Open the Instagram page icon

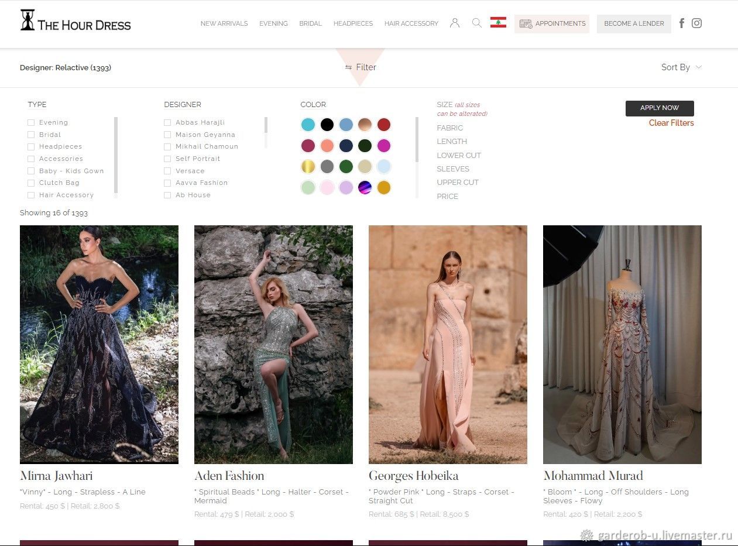696,23
